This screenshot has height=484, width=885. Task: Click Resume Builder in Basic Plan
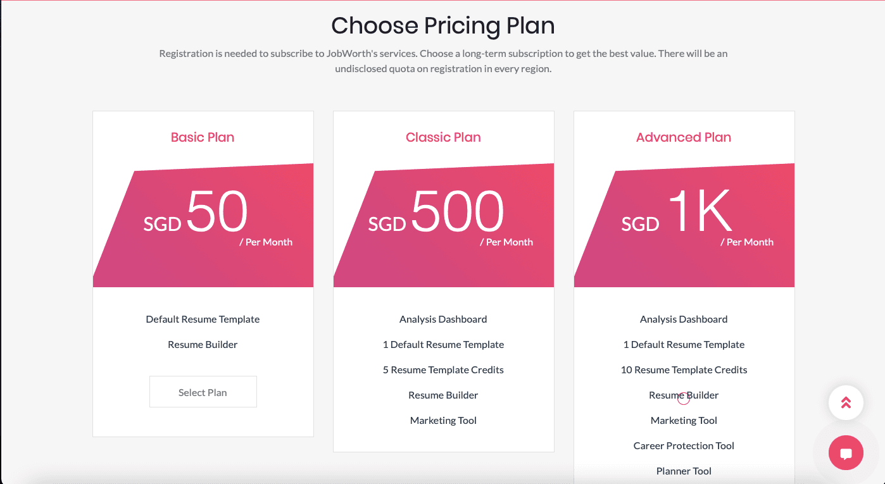[203, 345]
